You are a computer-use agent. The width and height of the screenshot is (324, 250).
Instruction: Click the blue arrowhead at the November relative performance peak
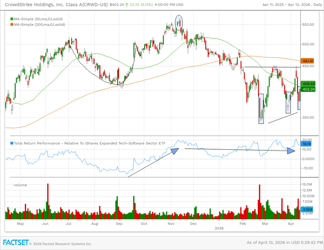pos(174,150)
